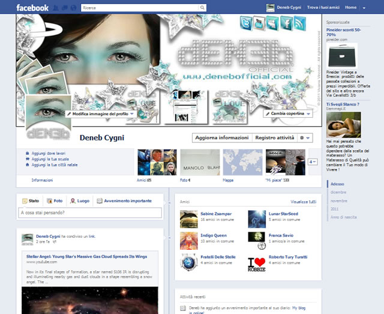The height and width of the screenshot is (314, 384).
Task: Click Trova i tuoi amici
Action: (x=323, y=8)
